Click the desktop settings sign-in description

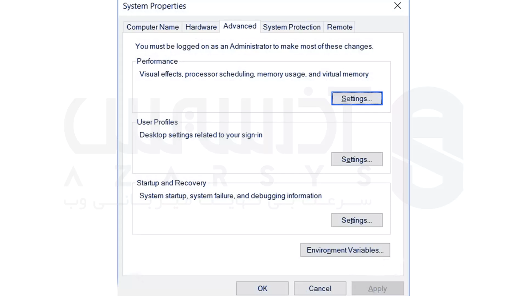[201, 135]
